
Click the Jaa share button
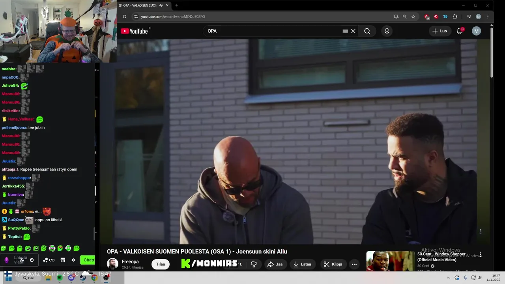275,264
